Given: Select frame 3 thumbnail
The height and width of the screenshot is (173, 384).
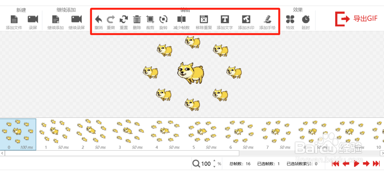Looking at the screenshot, I should [x=129, y=134].
